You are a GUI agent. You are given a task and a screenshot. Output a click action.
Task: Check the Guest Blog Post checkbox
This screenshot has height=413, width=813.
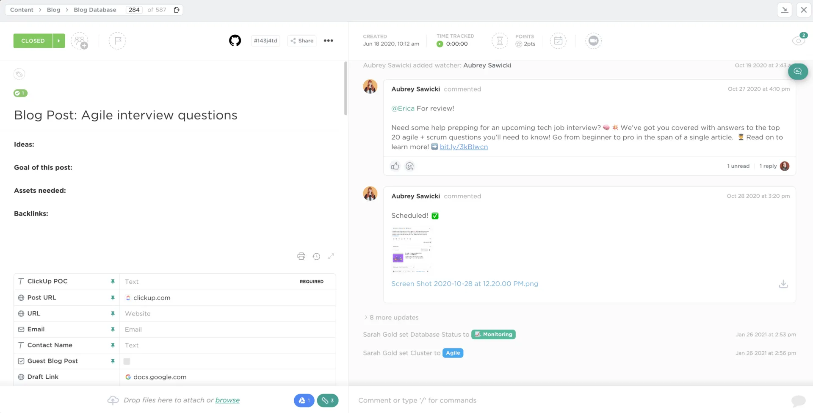click(x=127, y=361)
